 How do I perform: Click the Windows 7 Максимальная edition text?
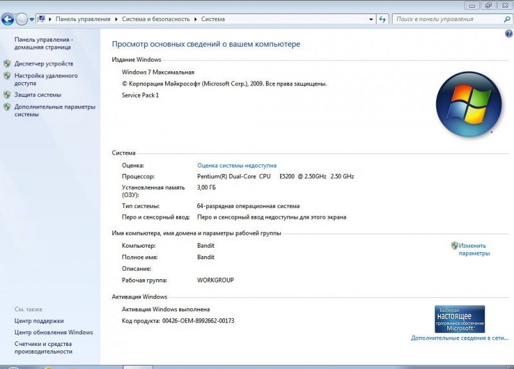(x=158, y=72)
